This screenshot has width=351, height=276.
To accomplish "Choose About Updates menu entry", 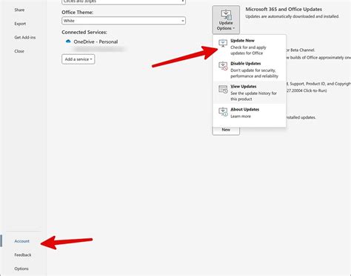I will coord(250,113).
